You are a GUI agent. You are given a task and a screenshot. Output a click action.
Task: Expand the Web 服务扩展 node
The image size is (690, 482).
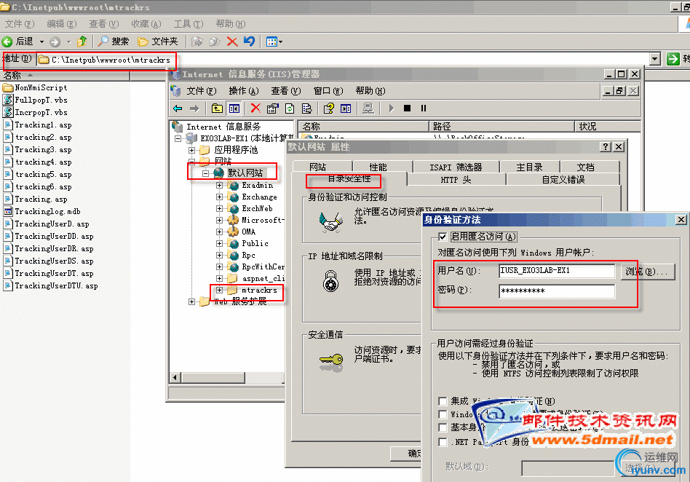[x=192, y=301]
